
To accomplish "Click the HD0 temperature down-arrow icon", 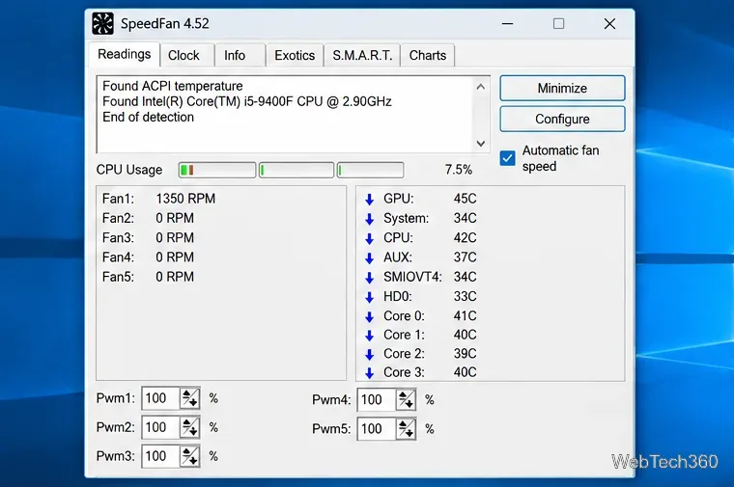I will click(369, 298).
